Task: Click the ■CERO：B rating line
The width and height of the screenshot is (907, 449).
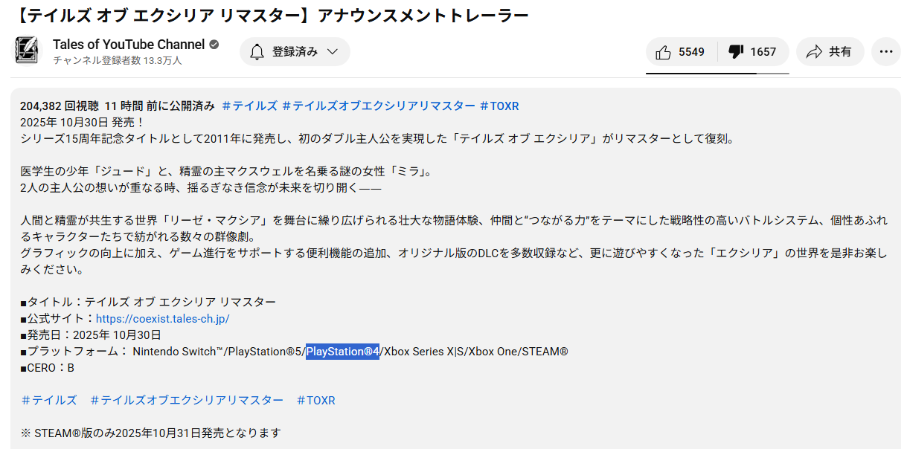Action: coord(48,367)
